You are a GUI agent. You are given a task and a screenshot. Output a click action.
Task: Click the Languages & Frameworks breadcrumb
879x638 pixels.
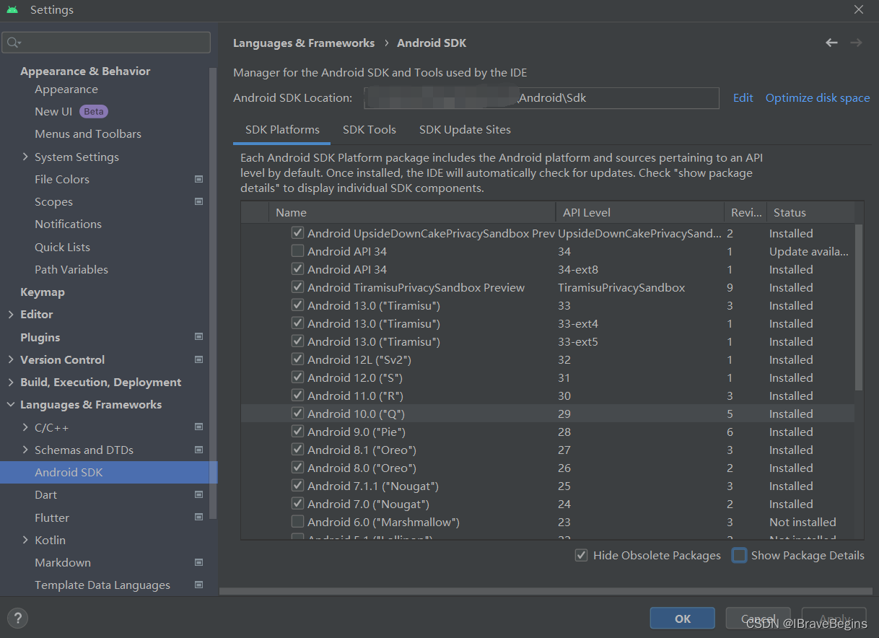coord(304,43)
